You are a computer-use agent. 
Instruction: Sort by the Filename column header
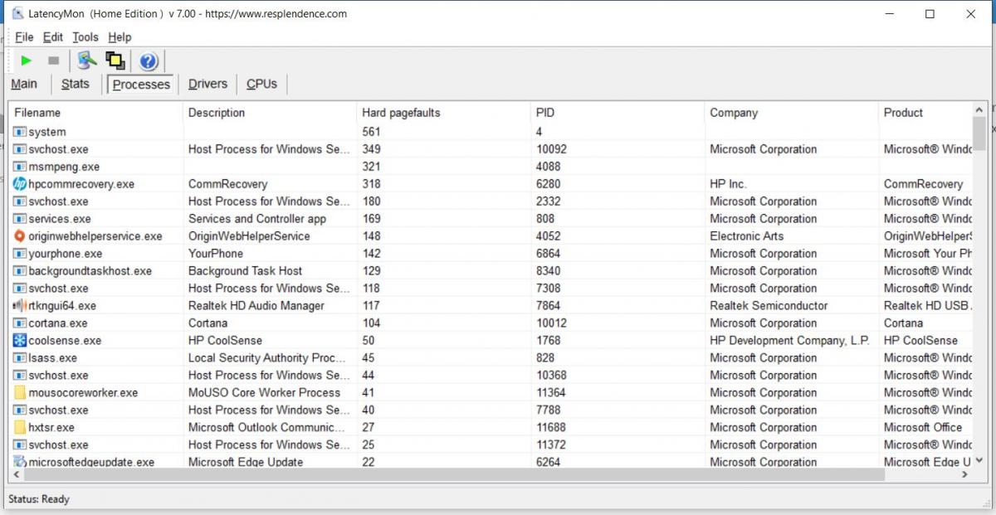(x=95, y=113)
